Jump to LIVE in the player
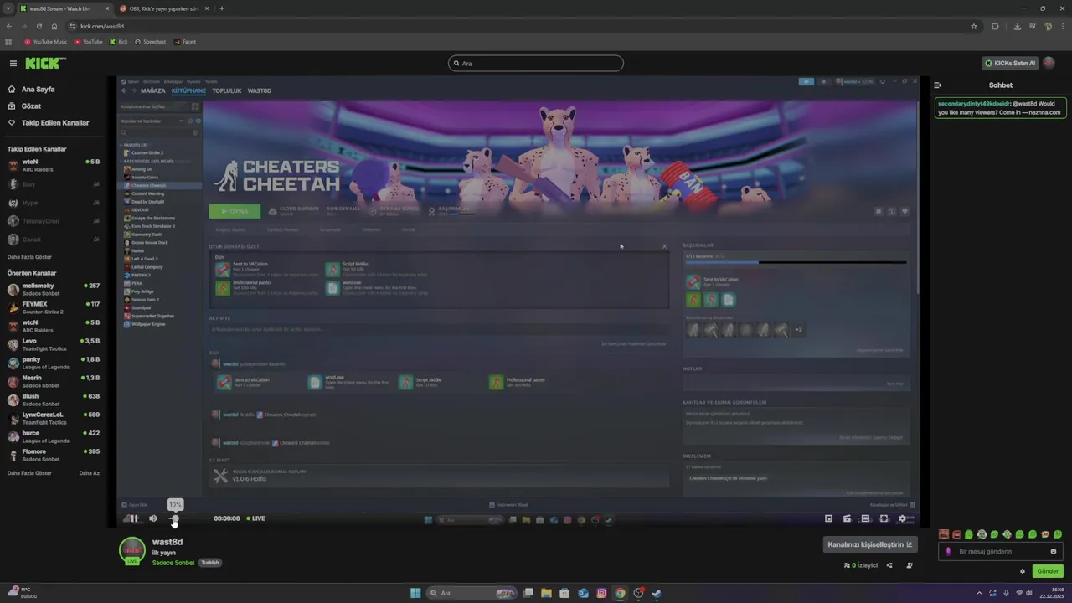This screenshot has height=603, width=1072. click(256, 518)
